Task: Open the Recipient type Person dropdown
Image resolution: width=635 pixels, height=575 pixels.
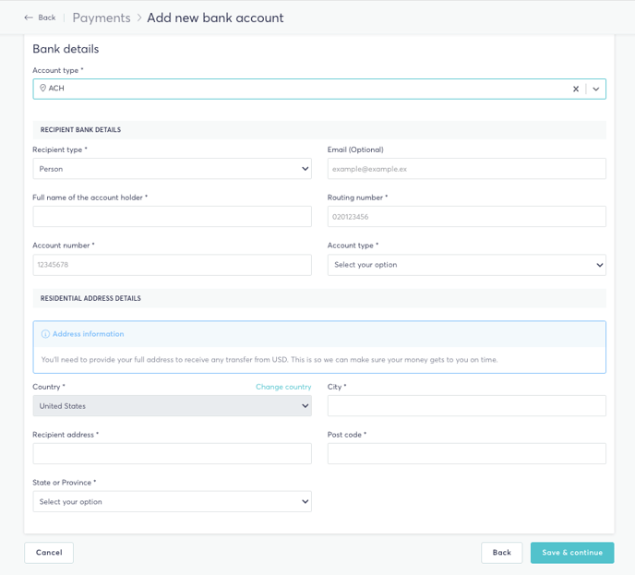Action: pyautogui.click(x=172, y=169)
